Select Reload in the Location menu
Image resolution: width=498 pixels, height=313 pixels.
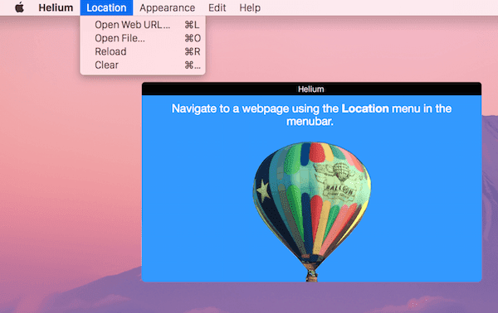click(x=143, y=51)
